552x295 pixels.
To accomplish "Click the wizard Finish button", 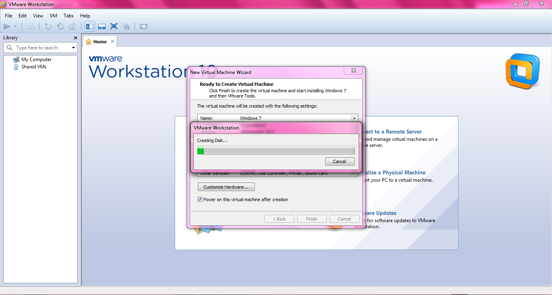I will 312,219.
